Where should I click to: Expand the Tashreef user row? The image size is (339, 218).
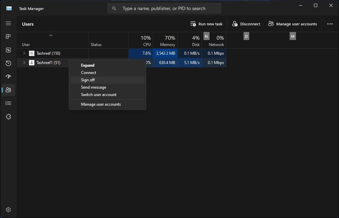(x=24, y=53)
